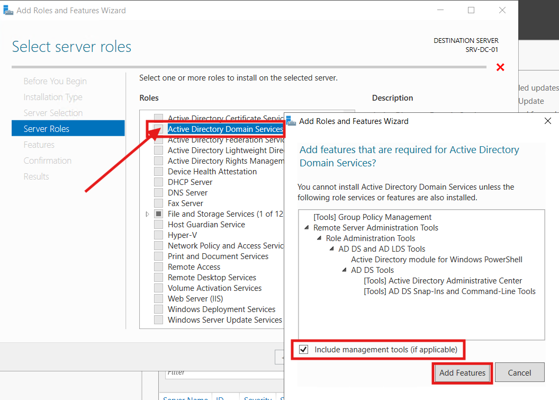Expand the File and Storage Services role
This screenshot has width=559, height=400.
click(147, 214)
